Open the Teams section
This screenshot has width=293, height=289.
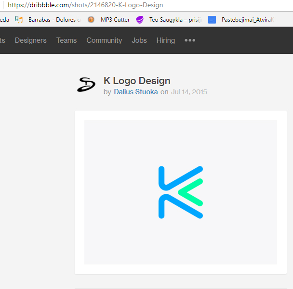[x=67, y=40]
